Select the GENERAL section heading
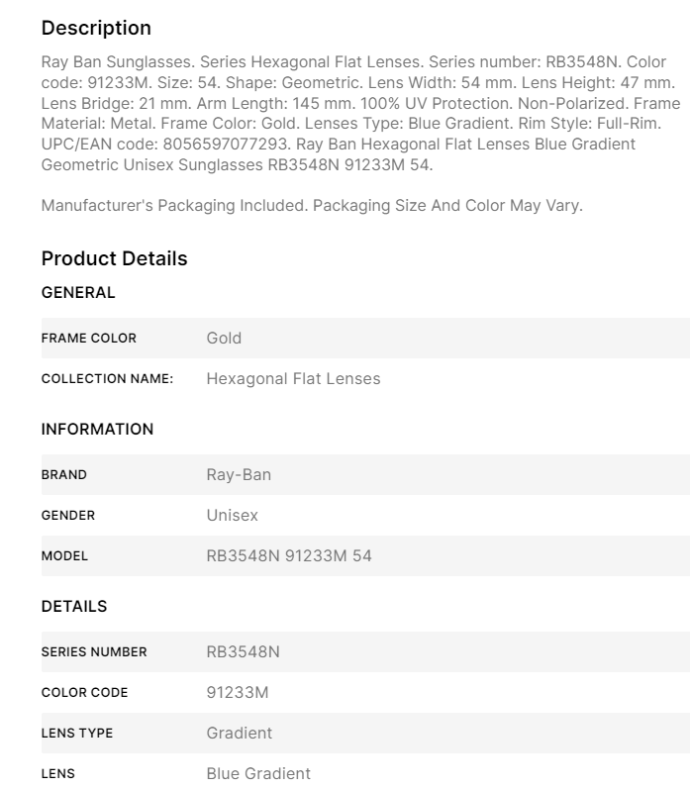The image size is (690, 789). (78, 293)
